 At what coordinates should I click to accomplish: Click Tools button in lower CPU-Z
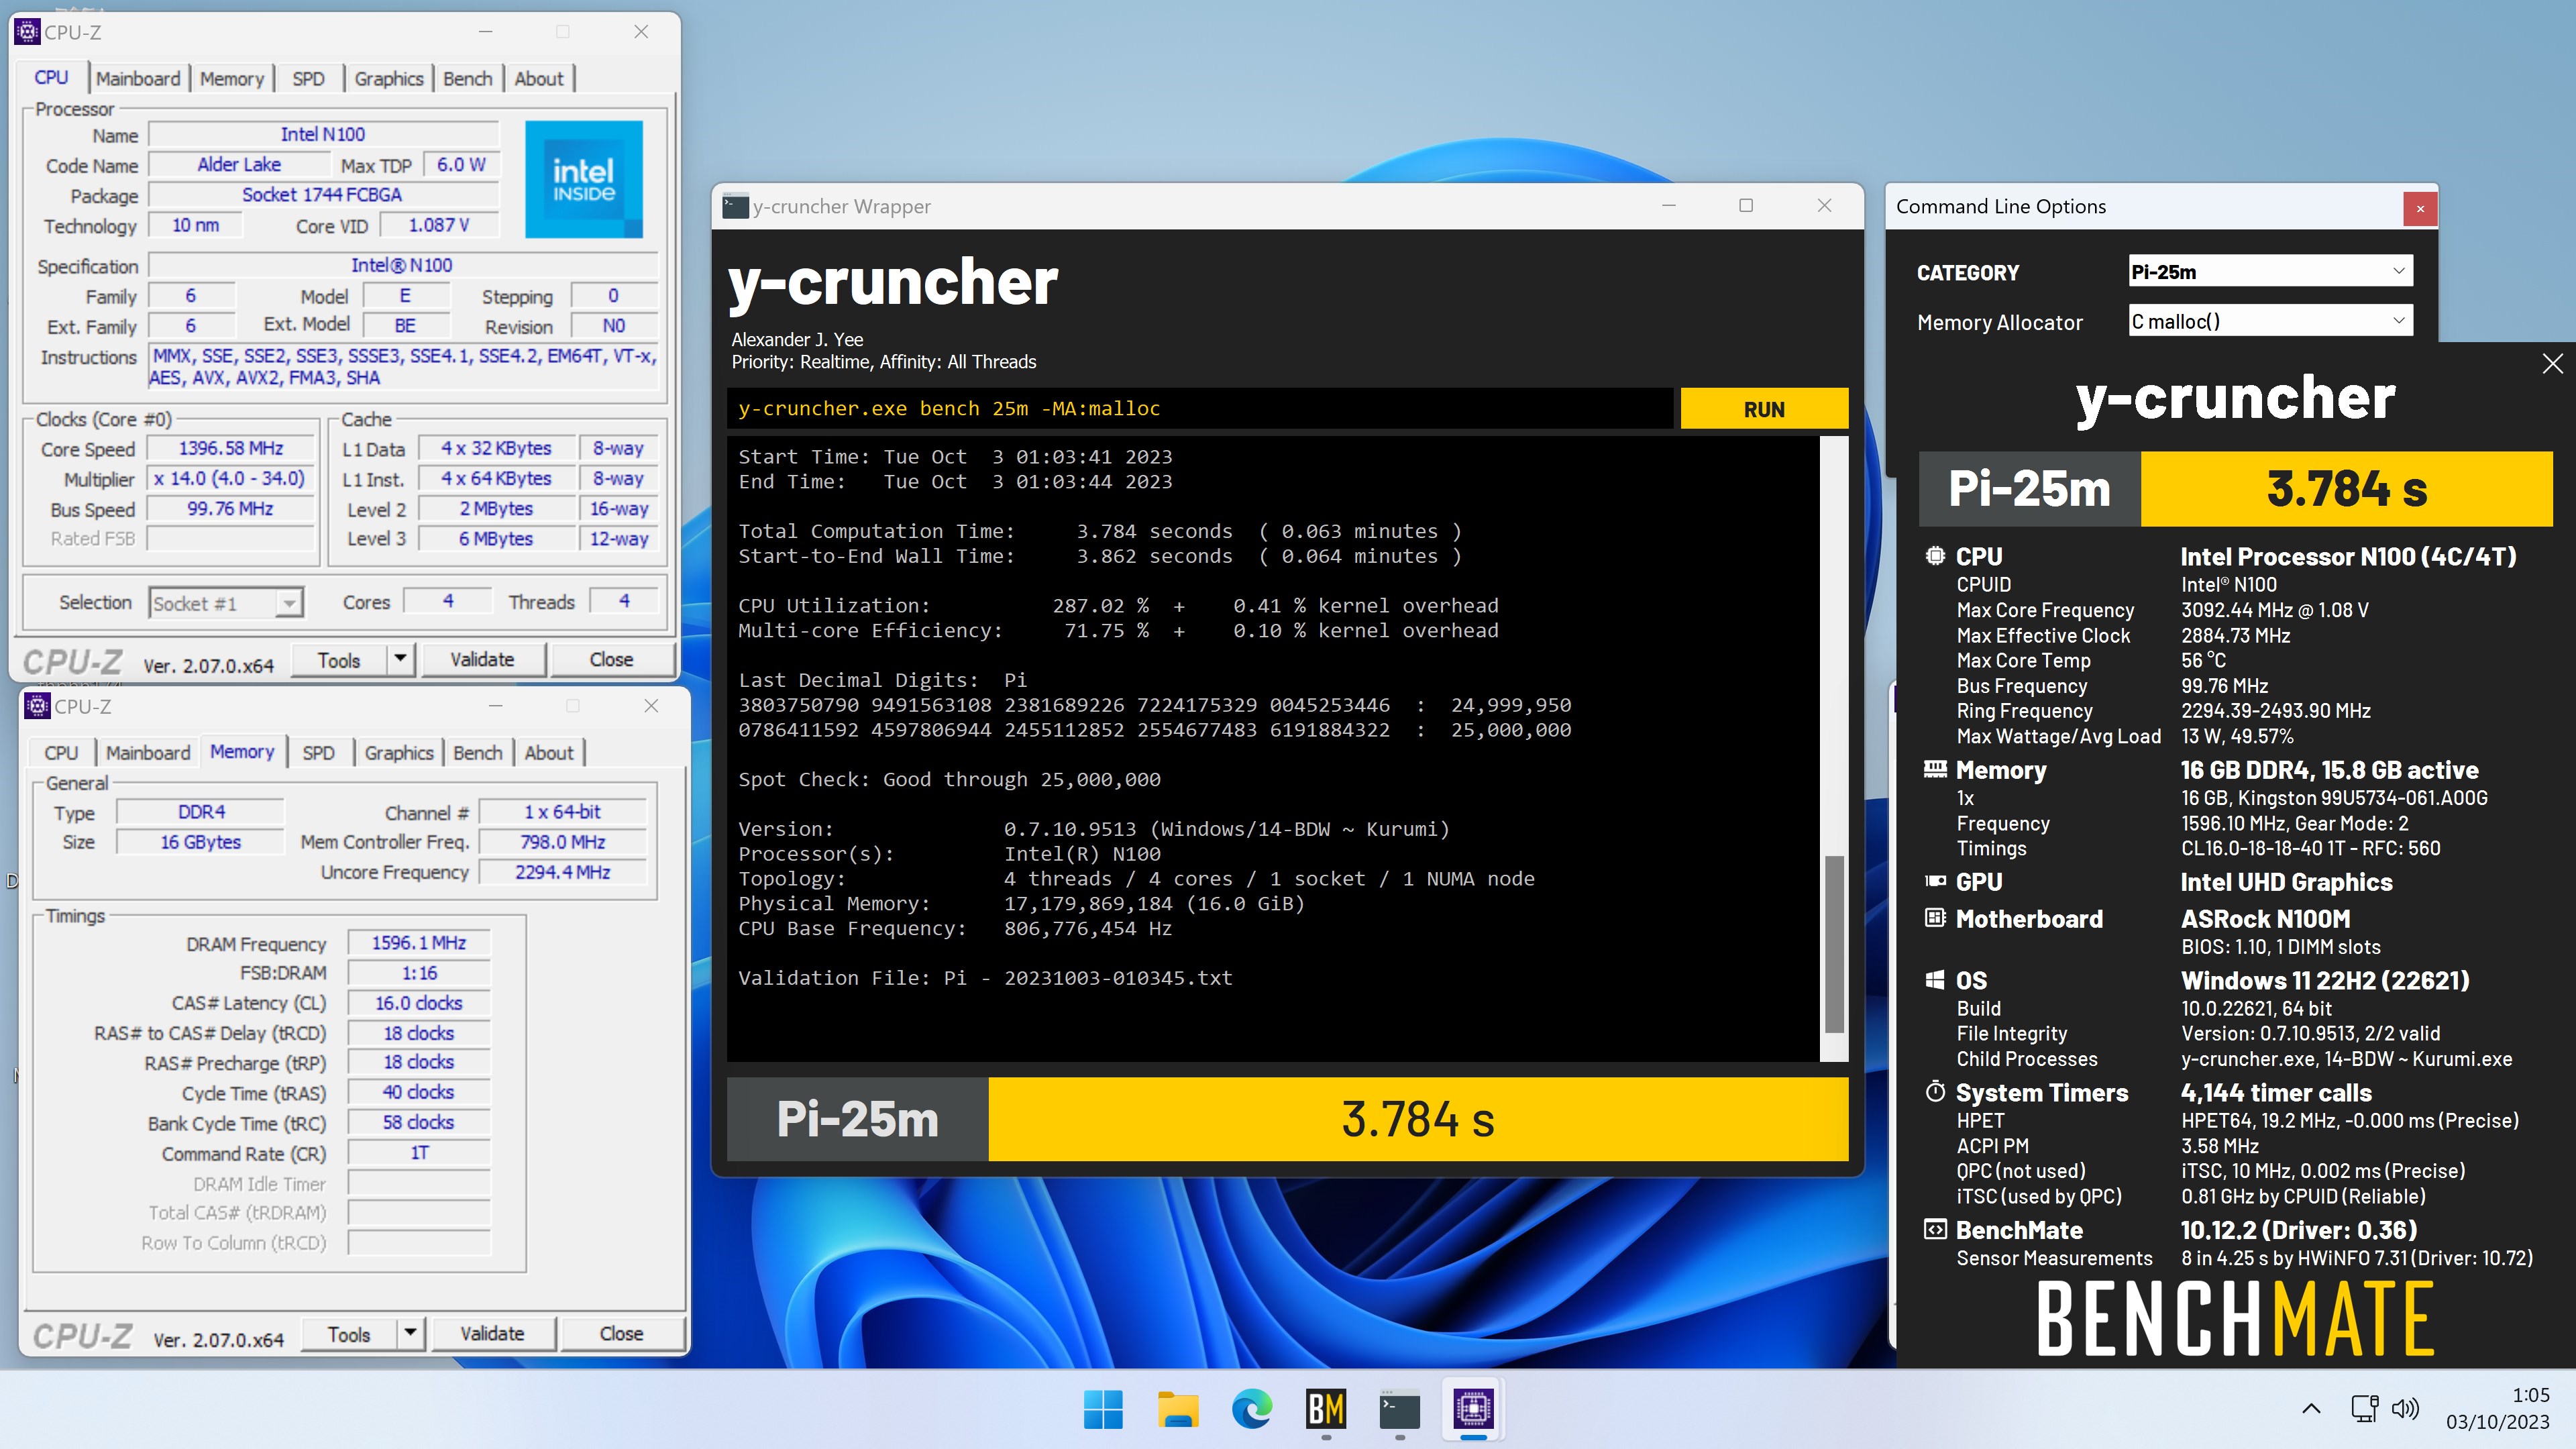point(349,1333)
